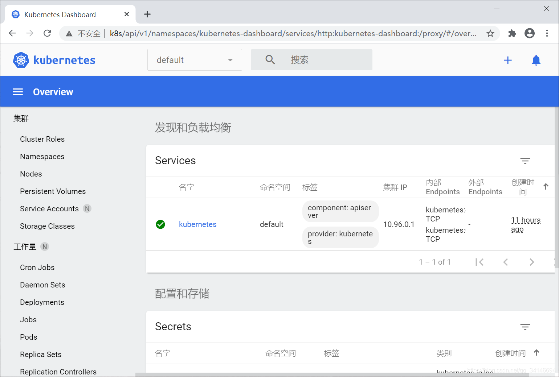Open a new browser tab

(x=147, y=14)
